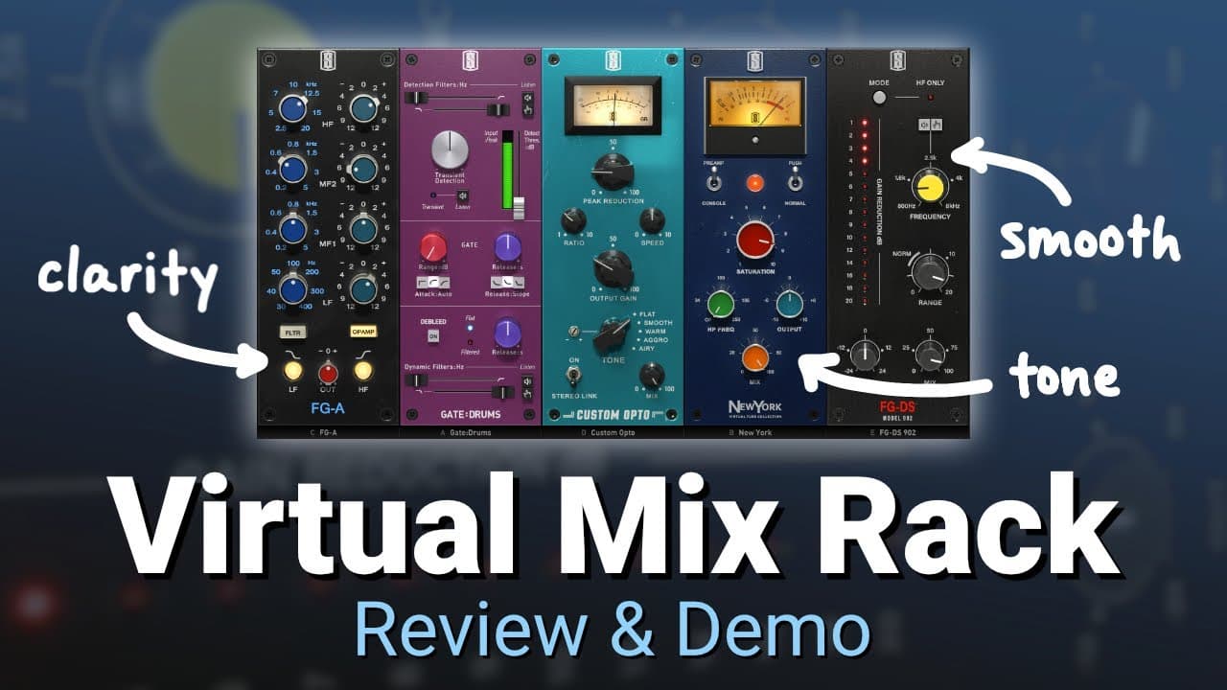Click the hand icon above the FG-DS Frequency knob
This screenshot has width=1227, height=690.
[x=935, y=124]
